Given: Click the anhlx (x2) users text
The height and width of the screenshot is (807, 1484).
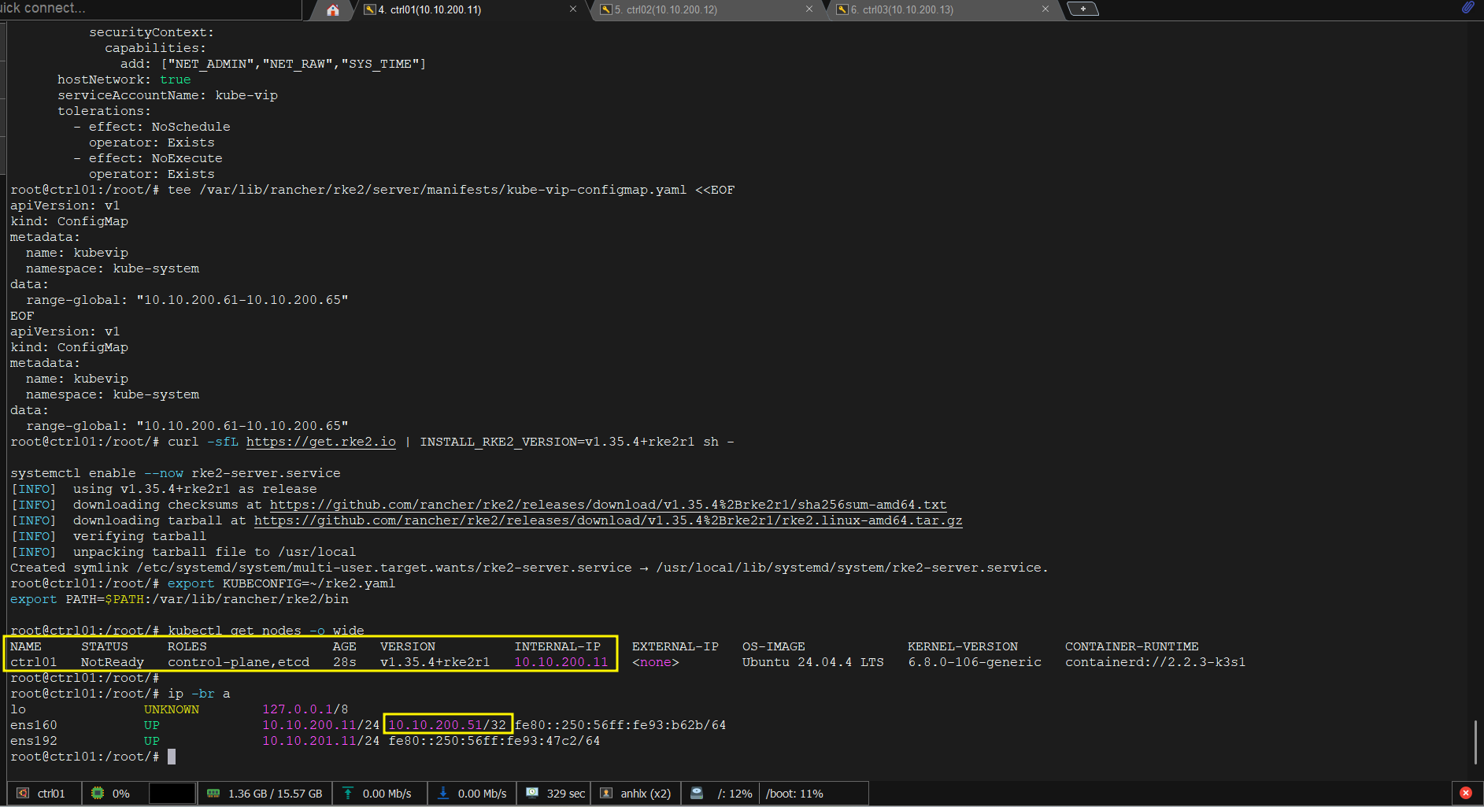Looking at the screenshot, I should click(x=646, y=794).
